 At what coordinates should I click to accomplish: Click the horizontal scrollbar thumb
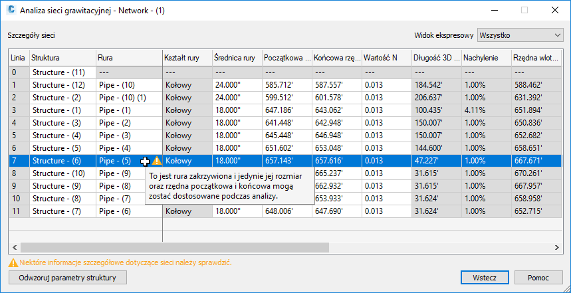click(175, 248)
